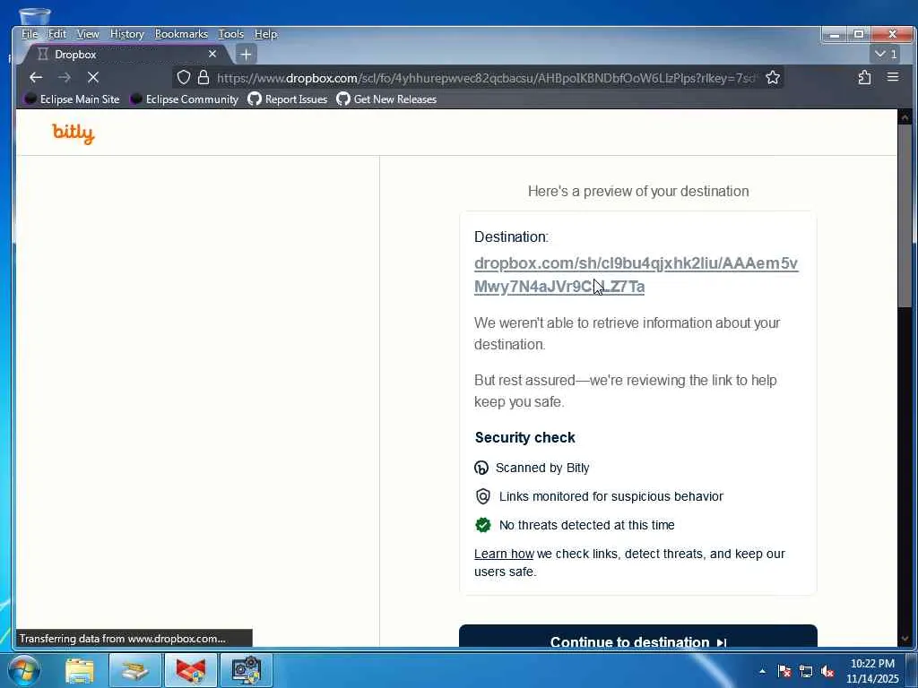The height and width of the screenshot is (688, 918).
Task: Click the green no threats checkmark icon
Action: coord(483,525)
